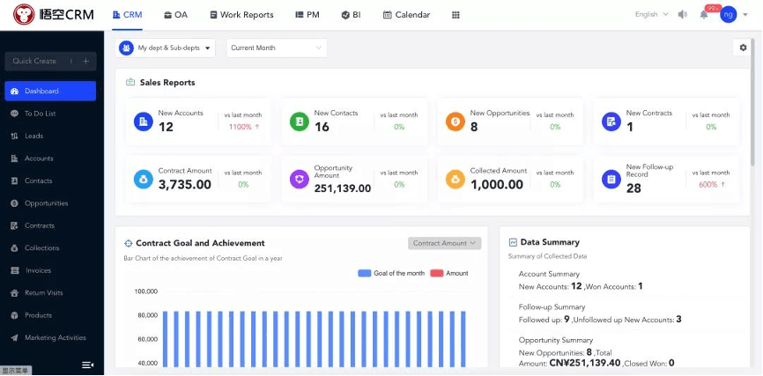Click the notification bell icon
This screenshot has width=763, height=376.
(704, 15)
